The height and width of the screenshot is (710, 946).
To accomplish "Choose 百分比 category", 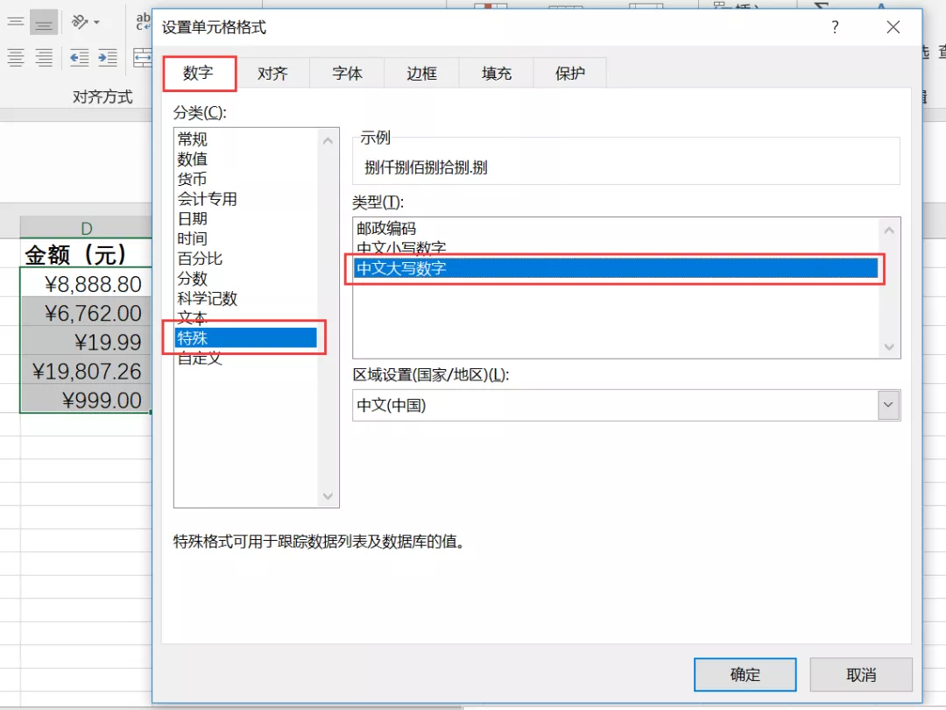I will pyautogui.click(x=246, y=259).
